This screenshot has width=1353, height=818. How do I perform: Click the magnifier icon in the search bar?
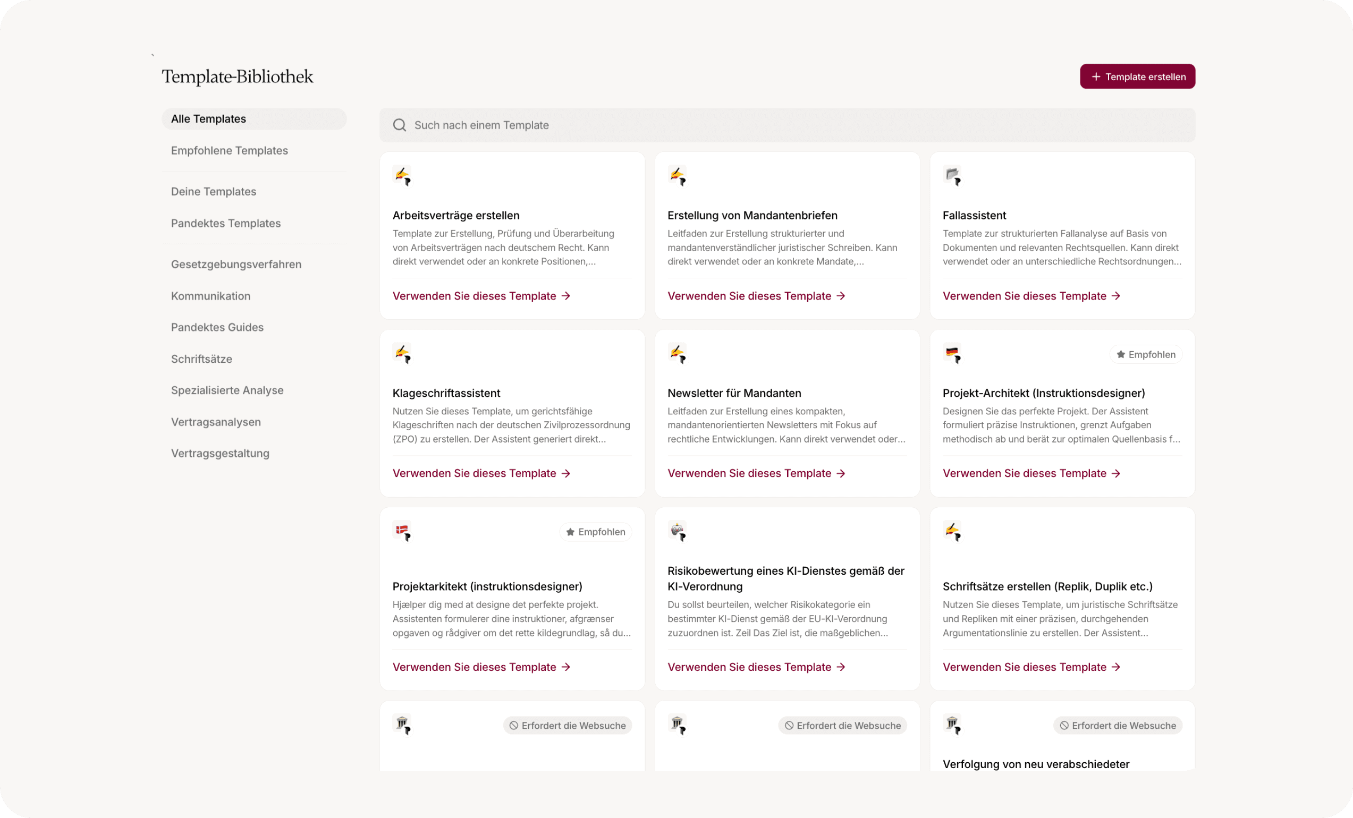pyautogui.click(x=400, y=125)
